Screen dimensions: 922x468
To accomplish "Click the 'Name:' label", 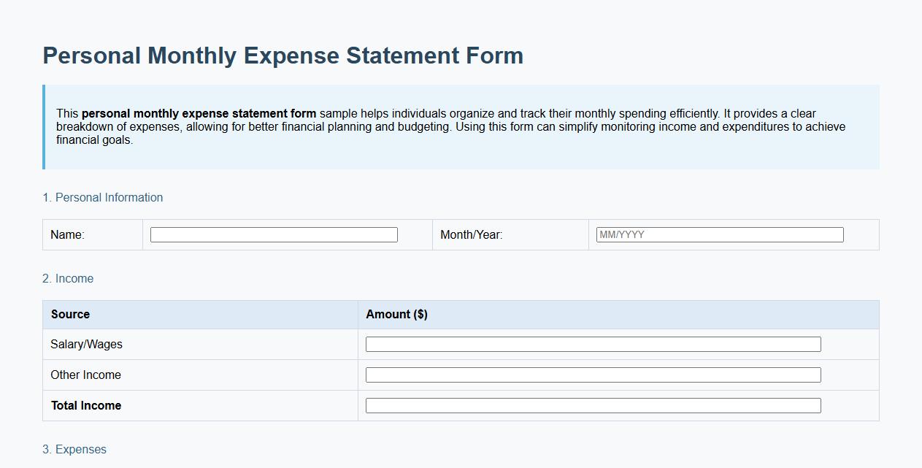I will tap(66, 234).
